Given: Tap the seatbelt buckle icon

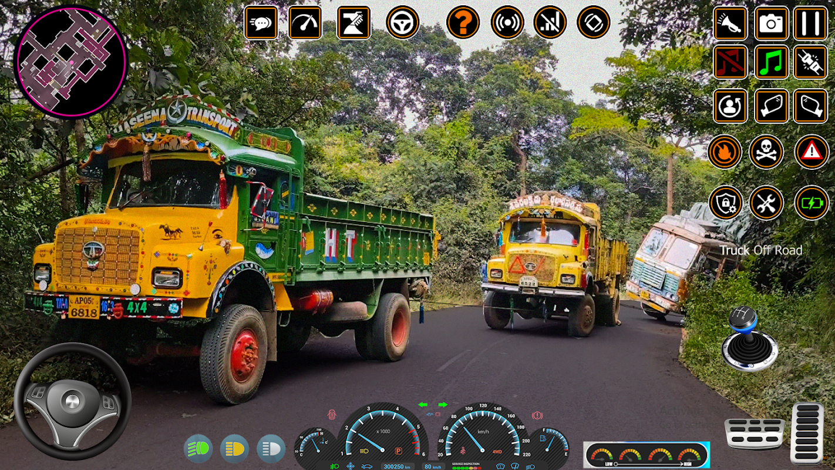Looking at the screenshot, I should click(810, 62).
